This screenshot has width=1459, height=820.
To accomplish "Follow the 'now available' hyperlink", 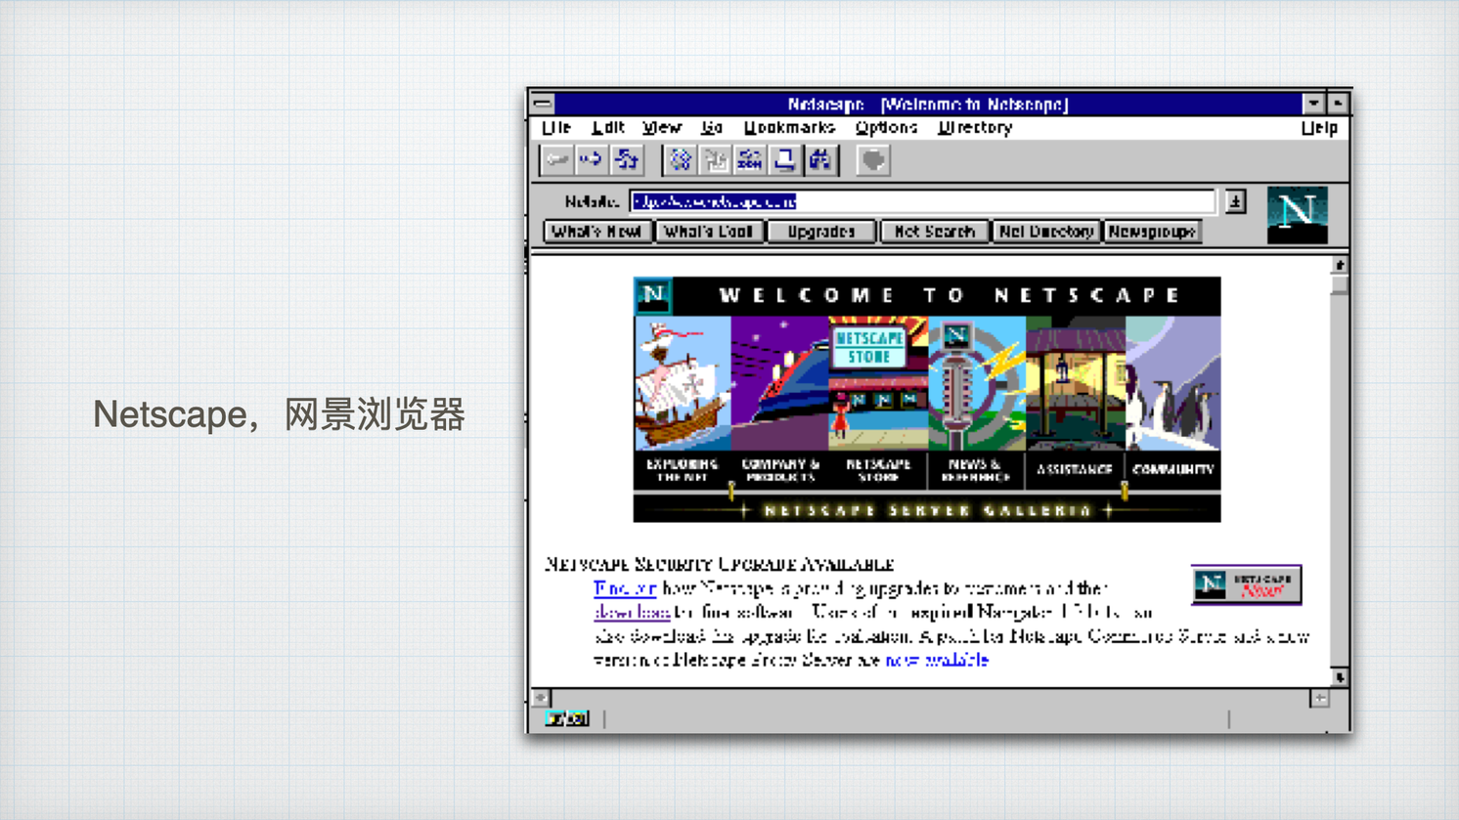I will [937, 660].
